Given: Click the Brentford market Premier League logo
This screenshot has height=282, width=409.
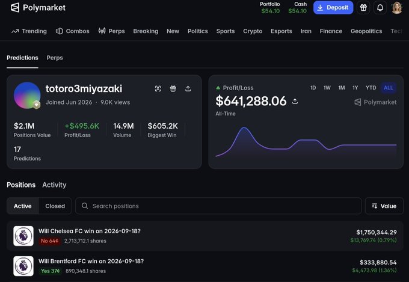Looking at the screenshot, I should pos(23,266).
